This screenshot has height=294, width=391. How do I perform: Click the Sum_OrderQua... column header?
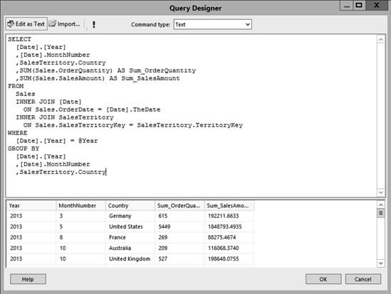point(179,206)
